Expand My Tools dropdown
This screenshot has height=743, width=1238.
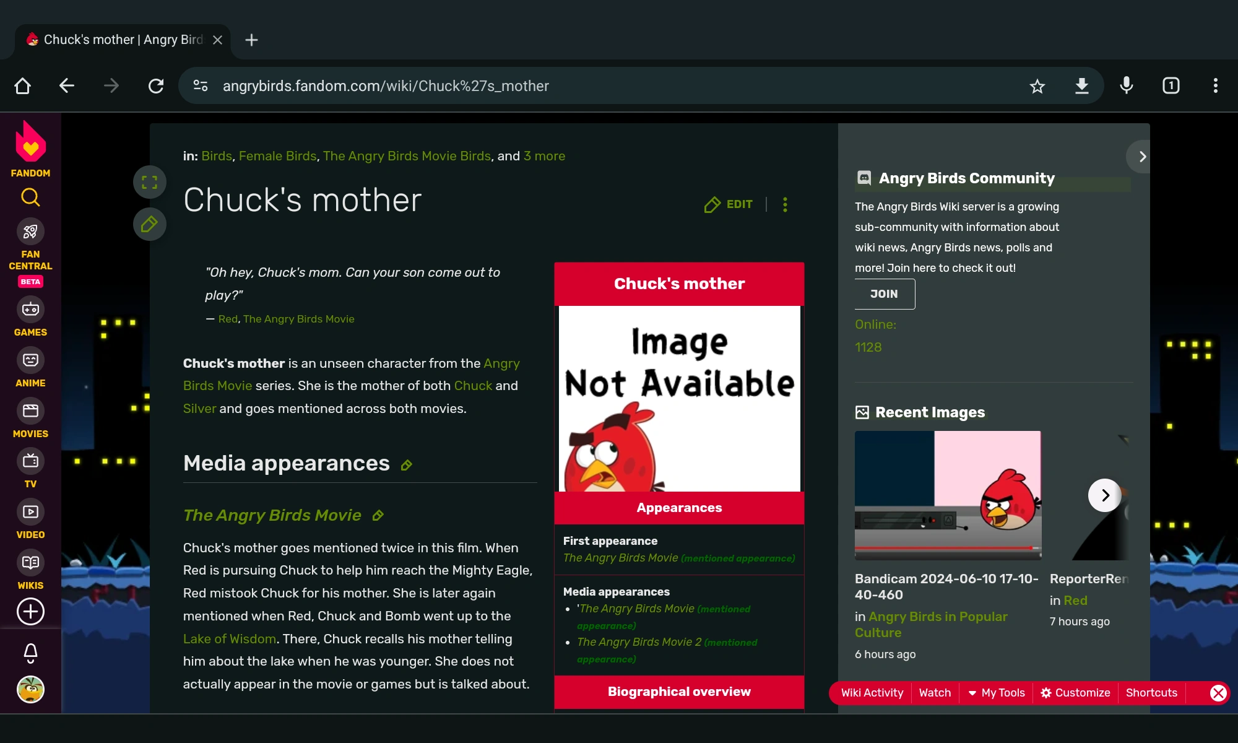997,693
